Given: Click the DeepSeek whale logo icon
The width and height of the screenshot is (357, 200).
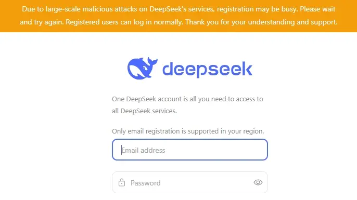Looking at the screenshot, I should tap(142, 68).
